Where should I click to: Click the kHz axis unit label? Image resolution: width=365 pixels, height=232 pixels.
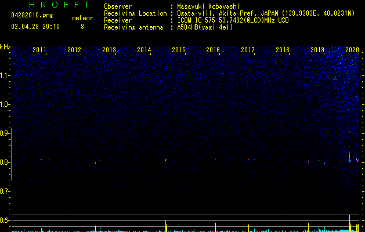pos(5,47)
